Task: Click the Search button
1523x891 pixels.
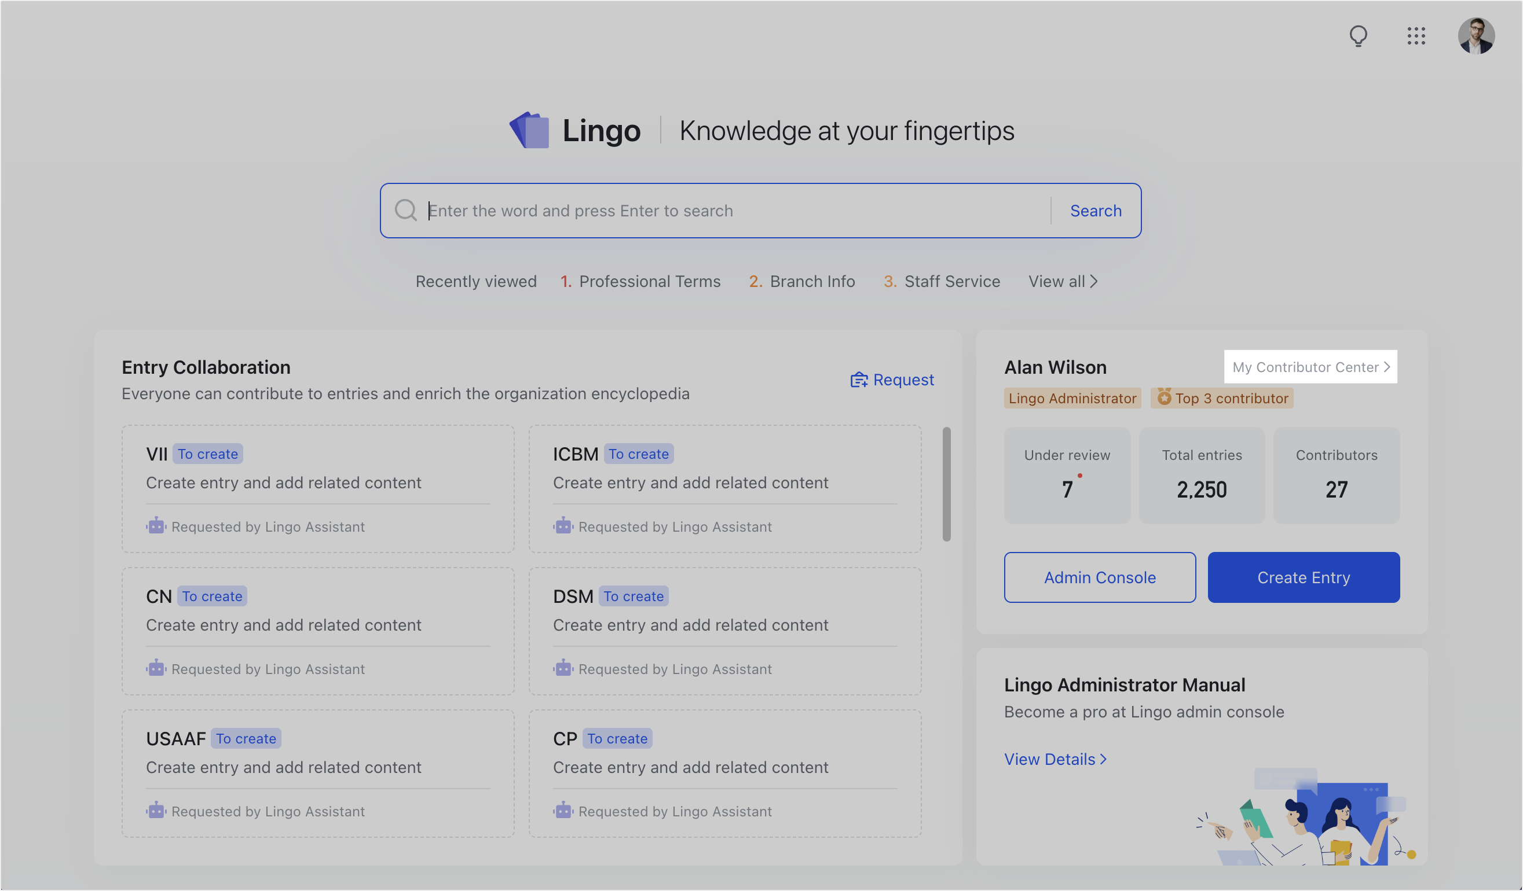Action: tap(1096, 210)
